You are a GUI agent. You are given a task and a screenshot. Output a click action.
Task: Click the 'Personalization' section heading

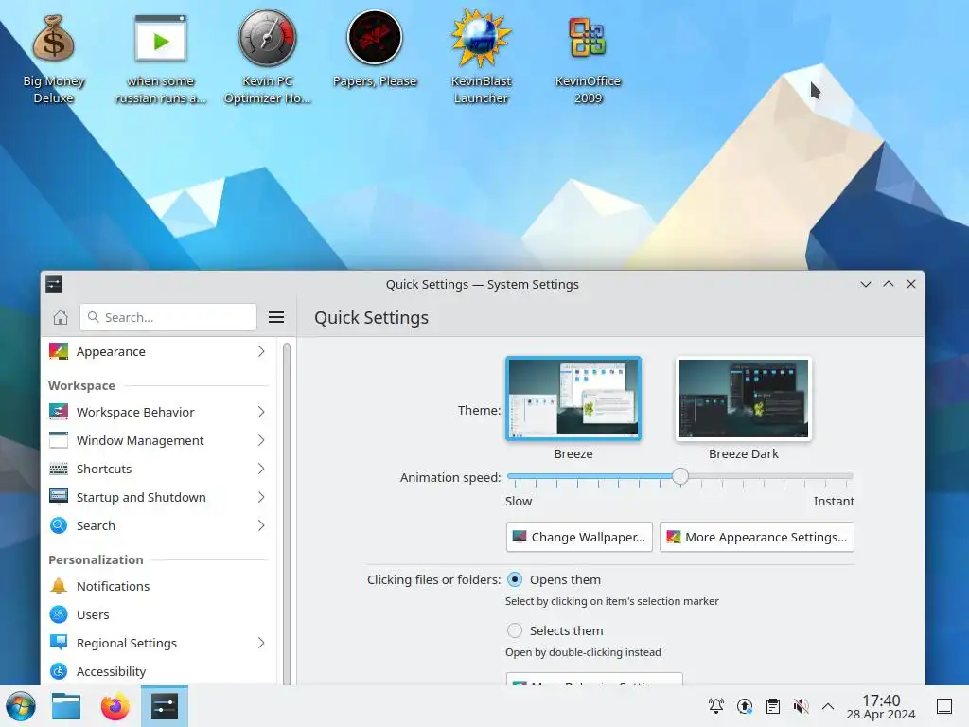coord(96,559)
